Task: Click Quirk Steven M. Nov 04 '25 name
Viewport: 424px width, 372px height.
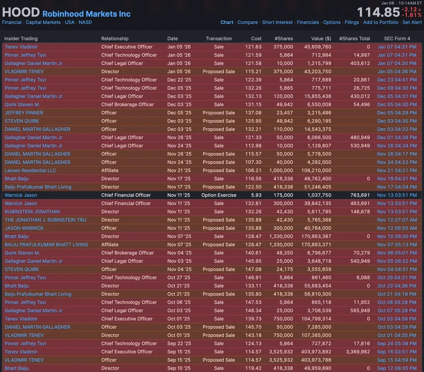Action: click(x=22, y=253)
